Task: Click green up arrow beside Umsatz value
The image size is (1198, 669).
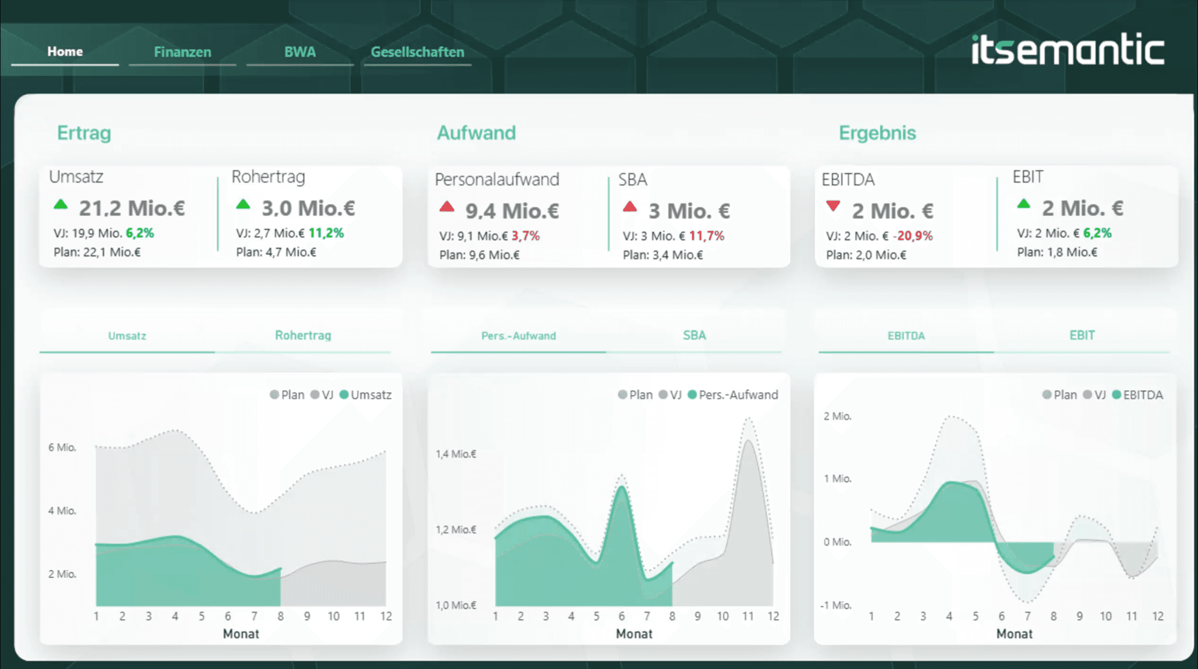Action: [x=61, y=205]
